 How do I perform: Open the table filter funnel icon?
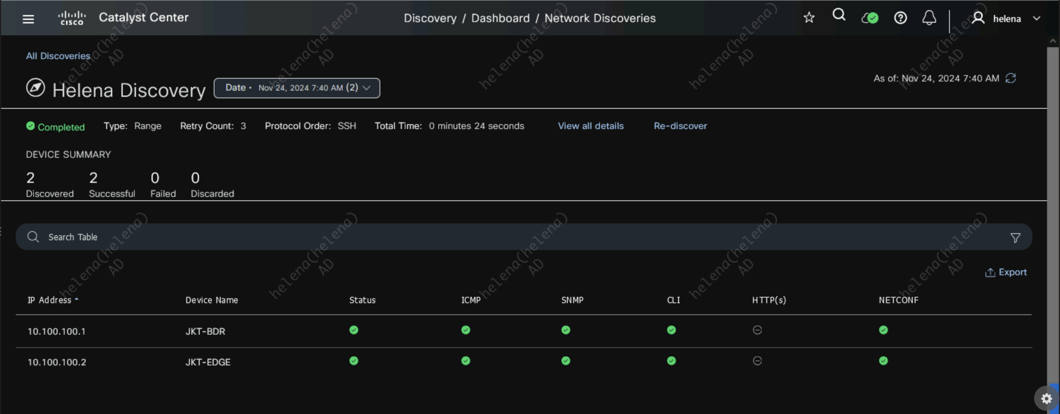click(x=1015, y=238)
